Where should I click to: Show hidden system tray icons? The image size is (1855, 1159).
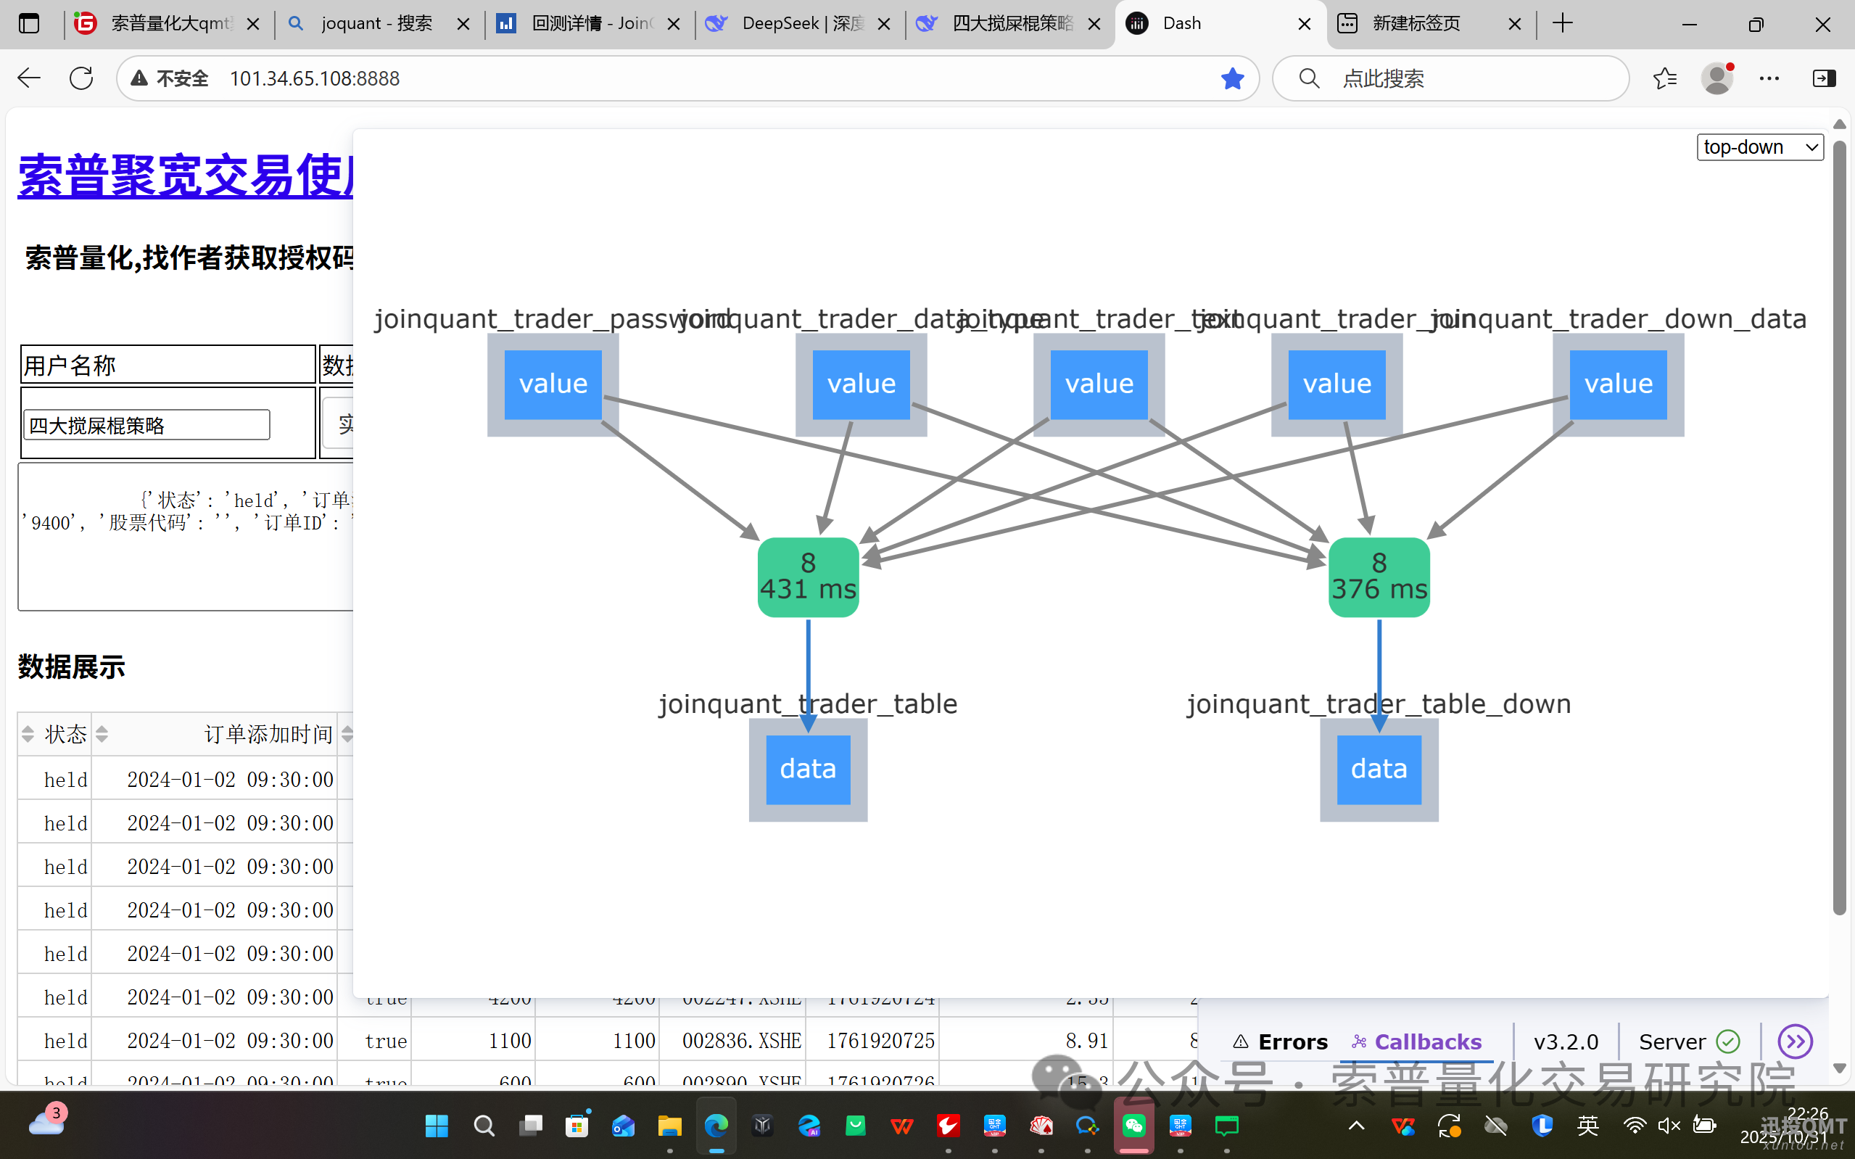coord(1356,1125)
